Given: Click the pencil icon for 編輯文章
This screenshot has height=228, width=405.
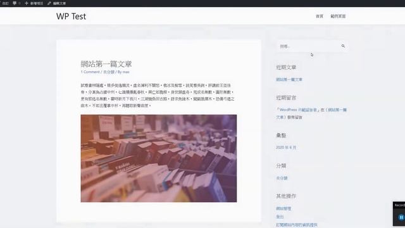Looking at the screenshot, I should [x=49, y=3].
